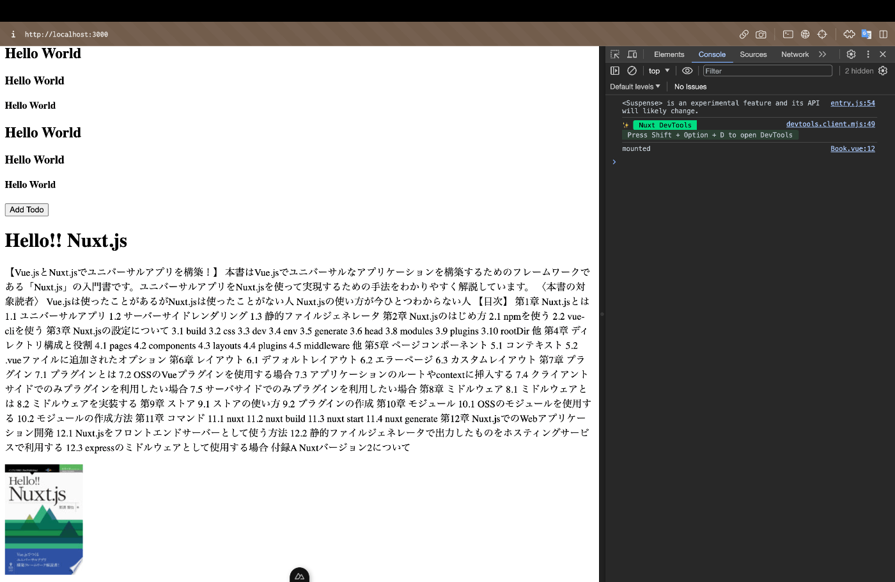This screenshot has height=582, width=895.
Task: Click the Google Translate extension icon
Action: [x=866, y=34]
